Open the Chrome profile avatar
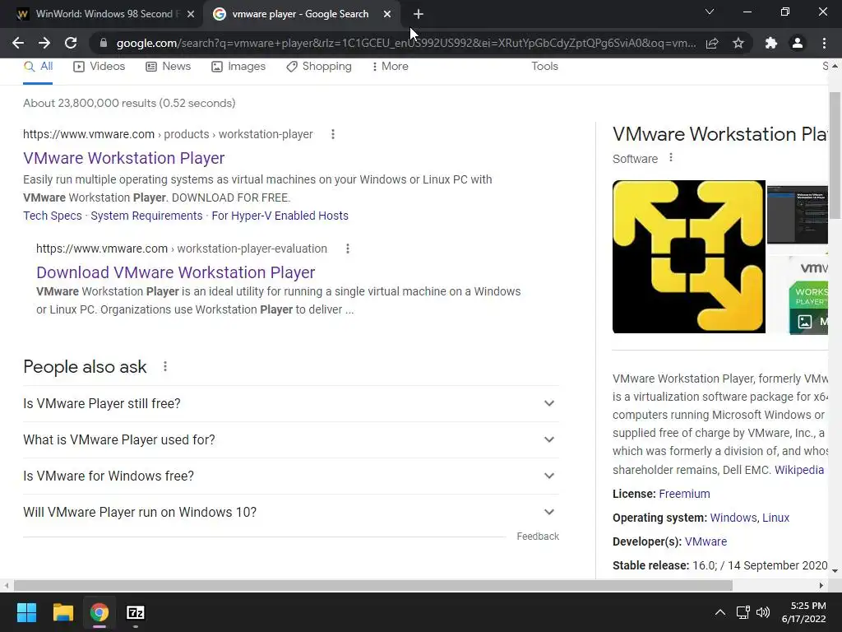The width and height of the screenshot is (842, 632). (798, 43)
